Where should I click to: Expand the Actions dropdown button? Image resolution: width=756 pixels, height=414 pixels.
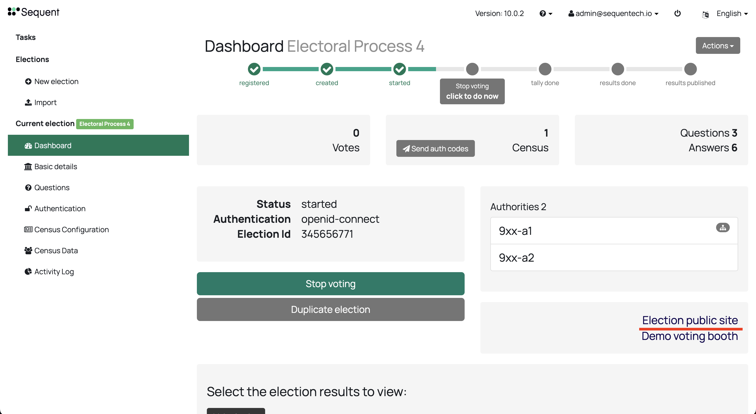pos(718,45)
